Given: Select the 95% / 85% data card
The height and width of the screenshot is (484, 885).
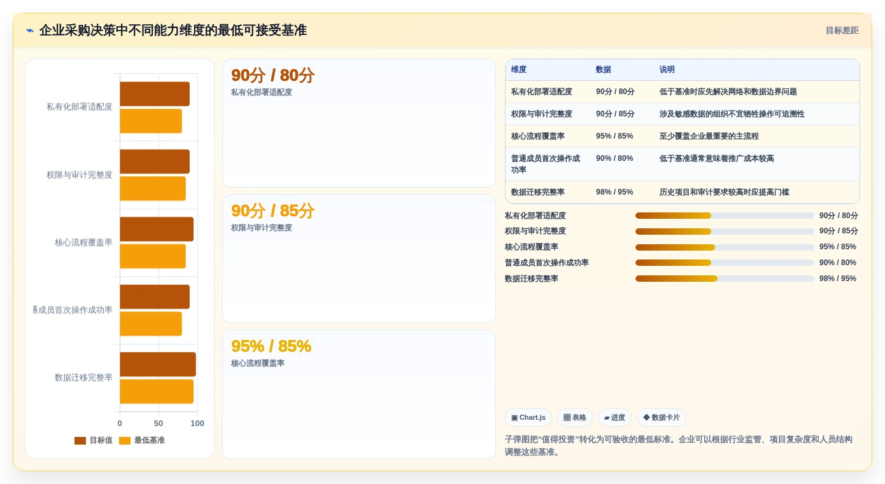Looking at the screenshot, I should (359, 394).
